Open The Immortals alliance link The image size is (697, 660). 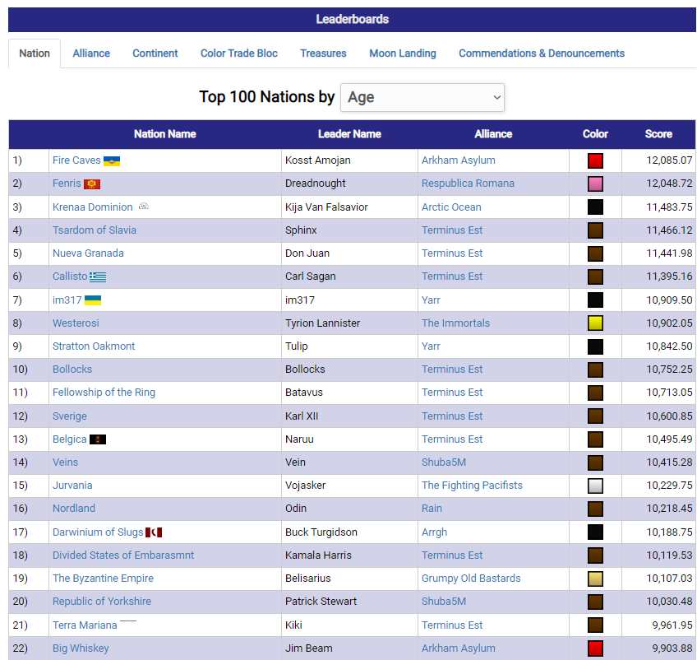[455, 323]
